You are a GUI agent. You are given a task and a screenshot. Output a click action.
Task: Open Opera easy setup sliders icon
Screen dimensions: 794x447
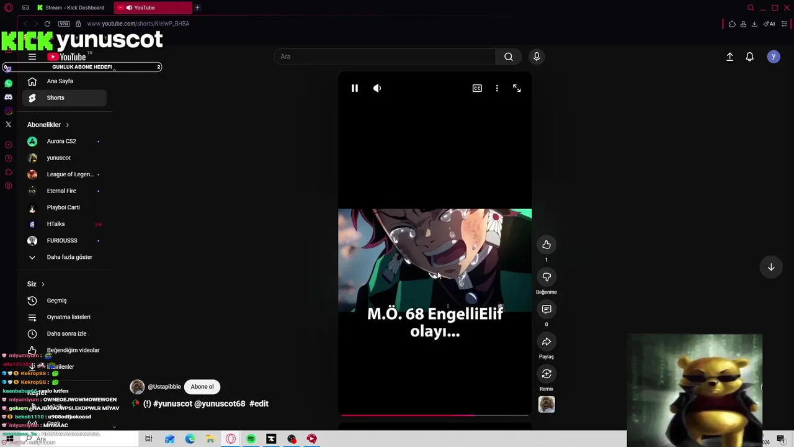tap(785, 24)
